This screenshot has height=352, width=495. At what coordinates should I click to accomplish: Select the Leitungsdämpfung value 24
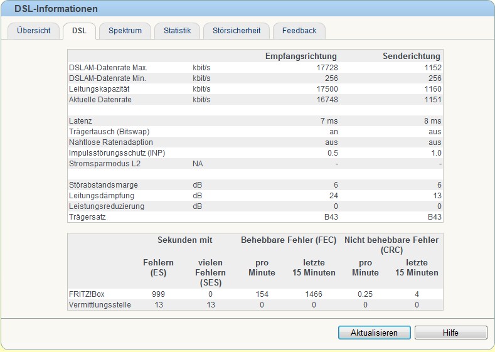[334, 196]
